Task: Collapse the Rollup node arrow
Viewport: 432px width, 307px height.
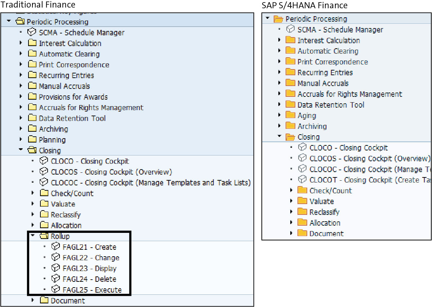Action: click(x=32, y=235)
